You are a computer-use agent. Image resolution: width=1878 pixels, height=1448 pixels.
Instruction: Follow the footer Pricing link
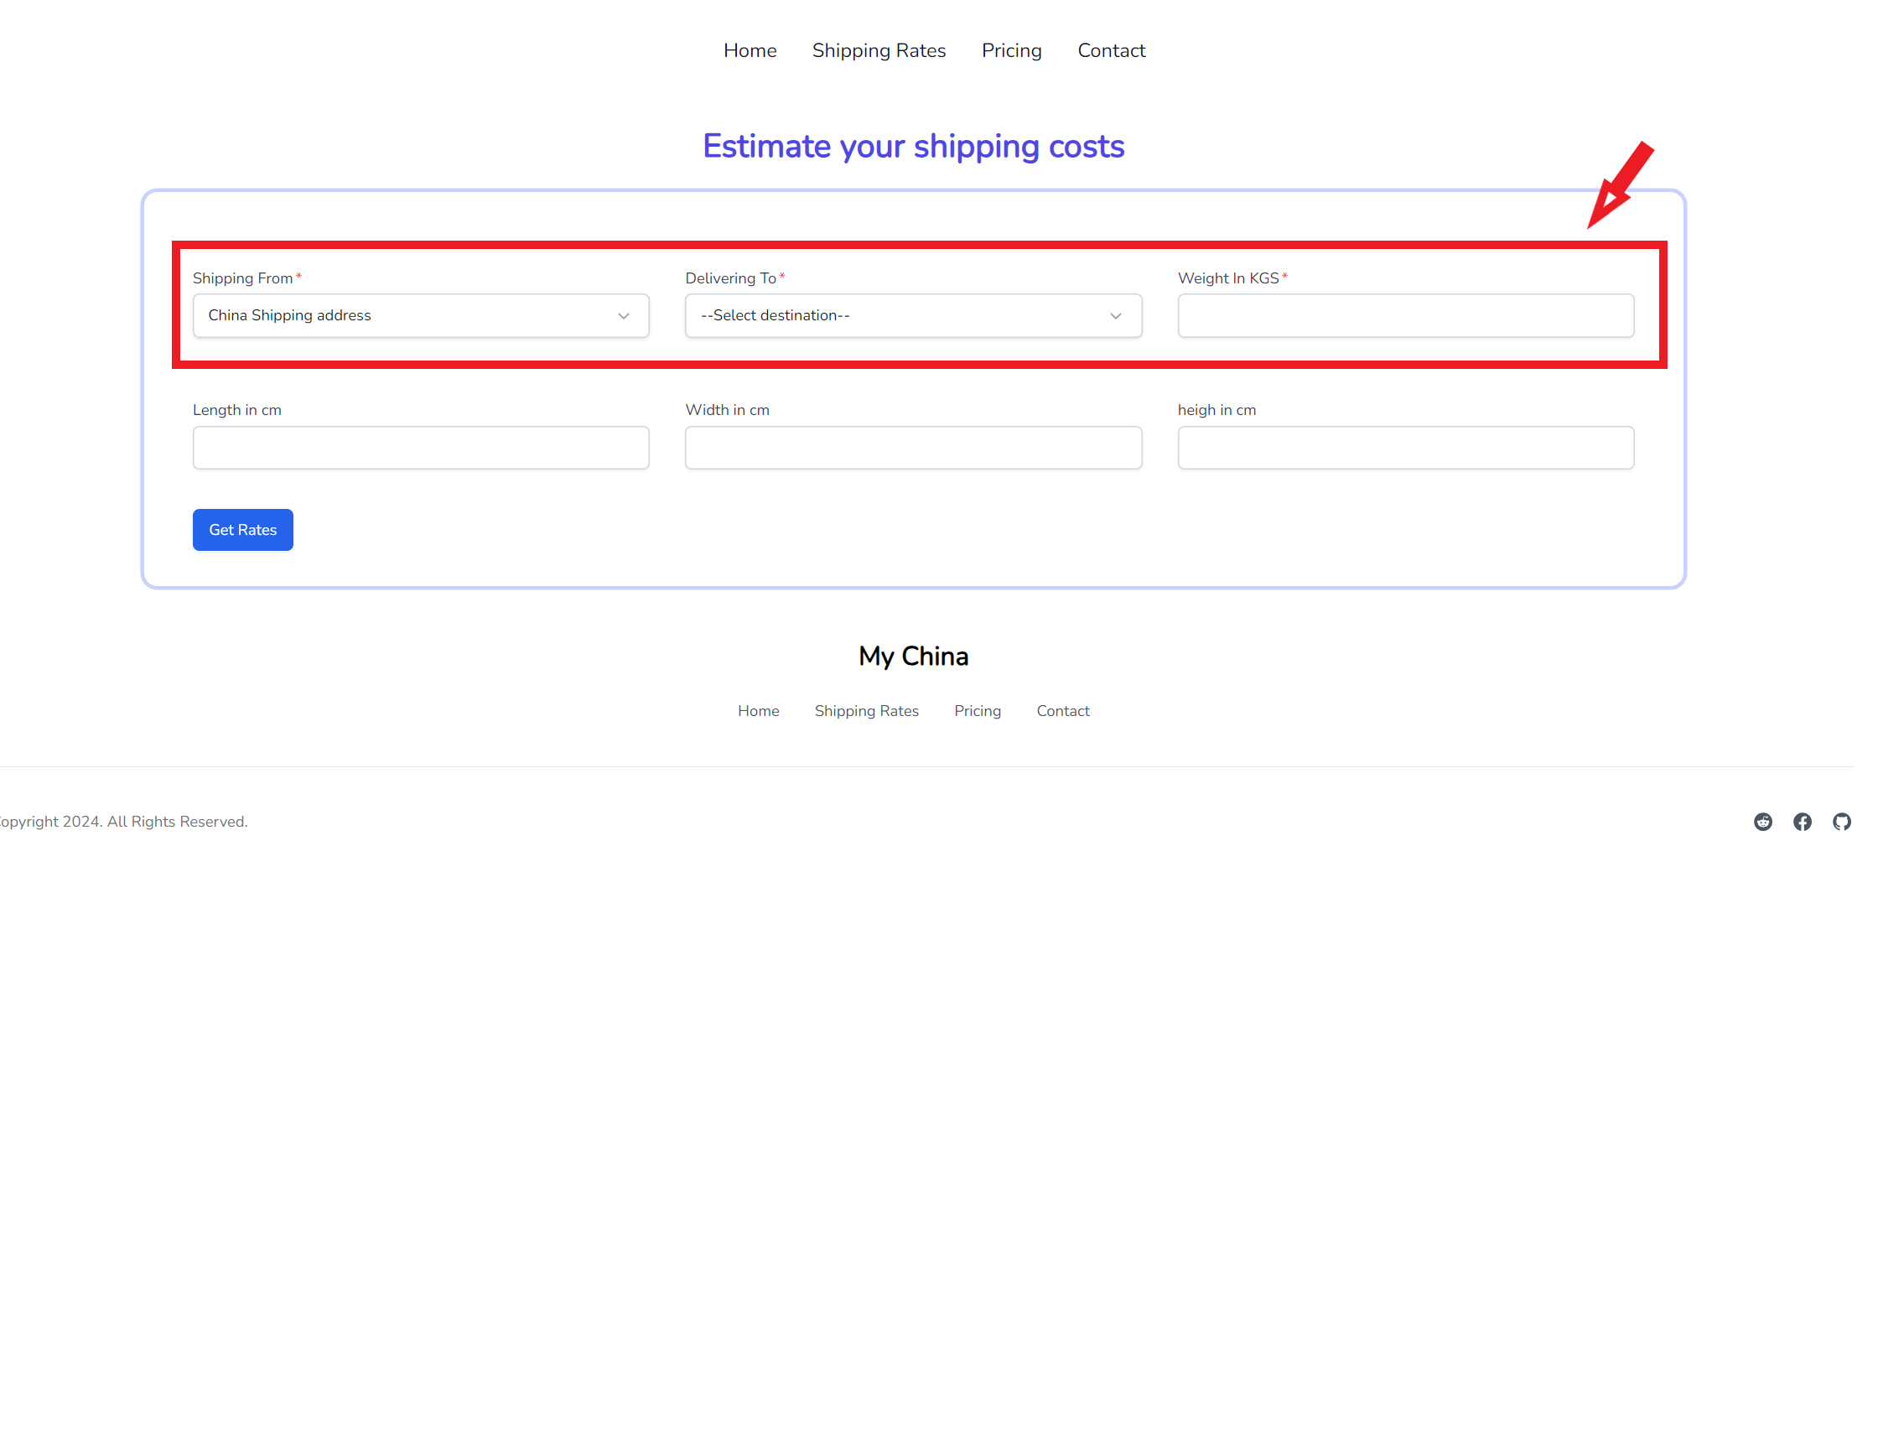[x=978, y=711]
